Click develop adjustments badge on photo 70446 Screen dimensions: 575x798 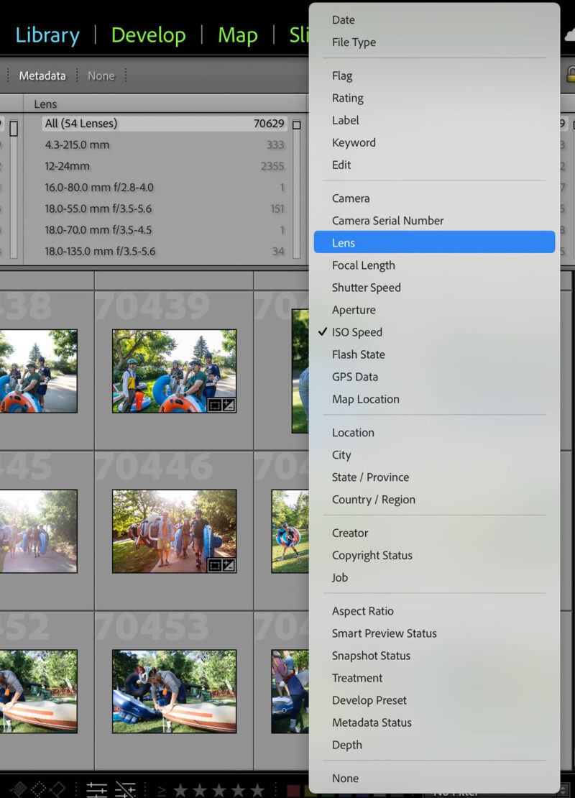[x=228, y=566]
